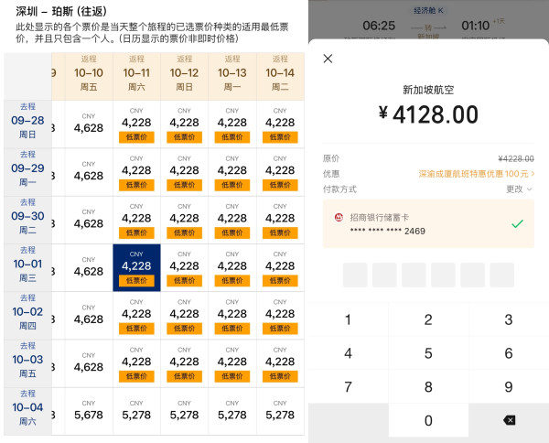Click the 经济舱 K cabin label
This screenshot has width=549, height=443.
point(428,10)
